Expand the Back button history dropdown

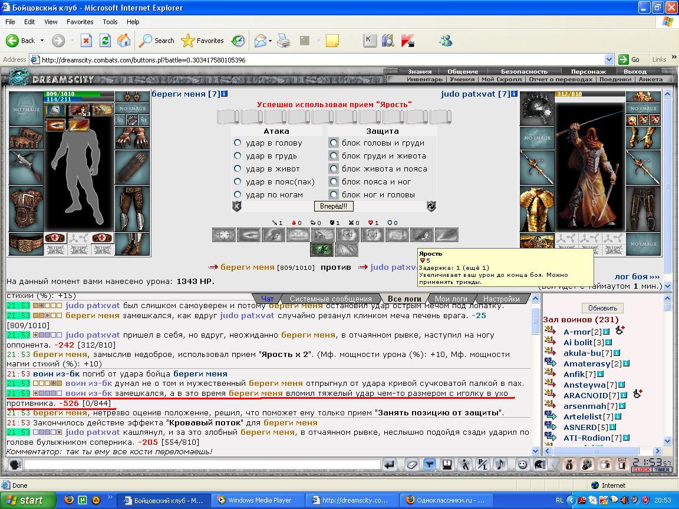[x=42, y=41]
